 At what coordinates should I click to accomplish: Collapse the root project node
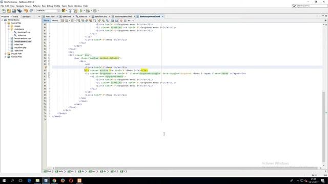pos(2,20)
